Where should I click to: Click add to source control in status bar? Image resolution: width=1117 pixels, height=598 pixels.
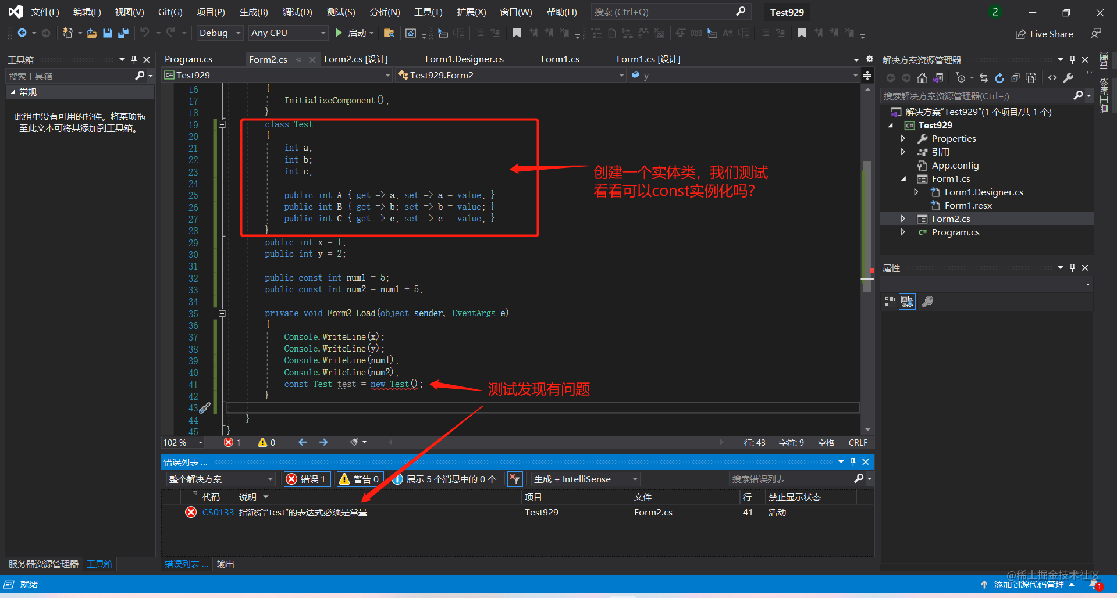tap(1027, 585)
